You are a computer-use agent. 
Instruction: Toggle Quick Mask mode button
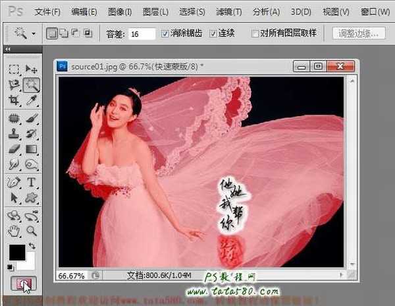(x=22, y=284)
